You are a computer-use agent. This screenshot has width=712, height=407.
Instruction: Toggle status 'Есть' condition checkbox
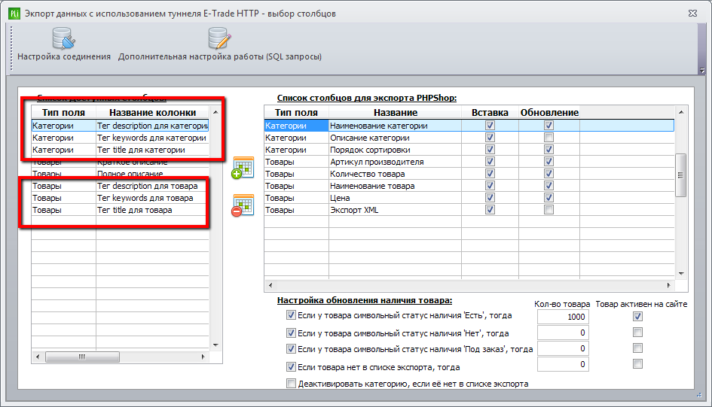(291, 315)
